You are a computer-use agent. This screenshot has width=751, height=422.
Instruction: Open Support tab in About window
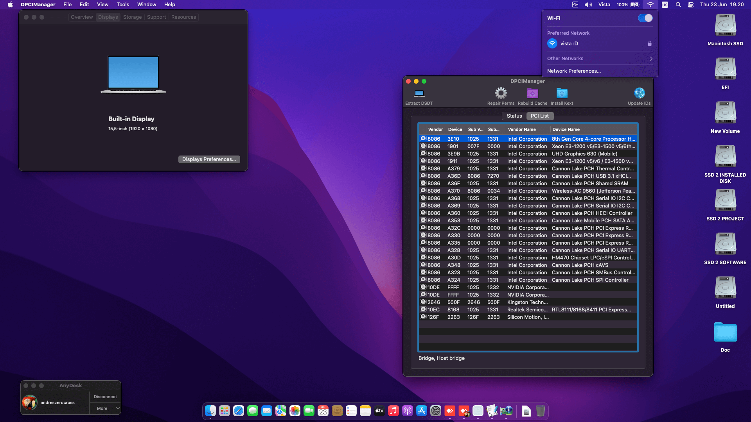(156, 17)
